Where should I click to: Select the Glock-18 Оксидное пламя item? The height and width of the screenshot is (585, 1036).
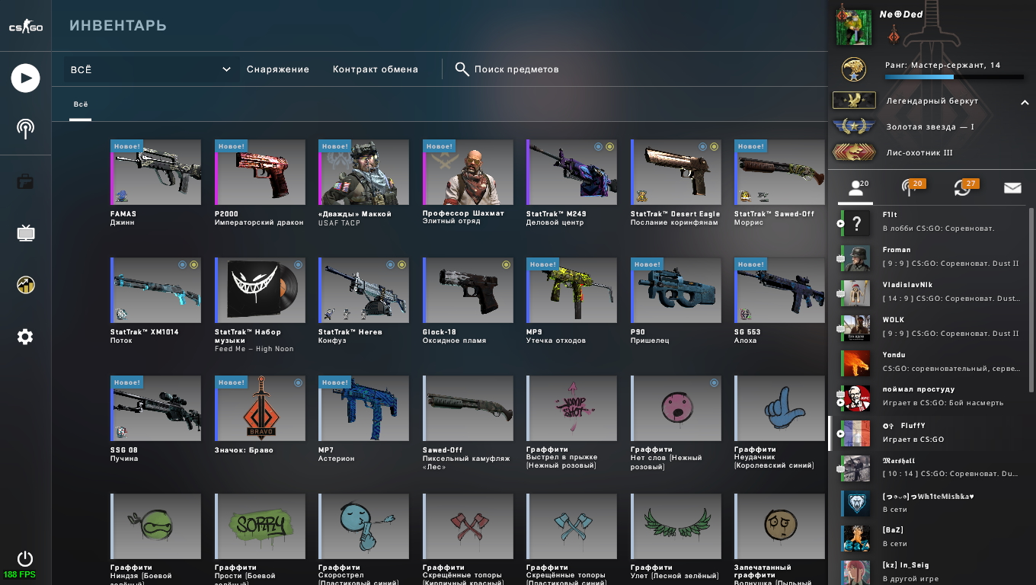point(468,290)
